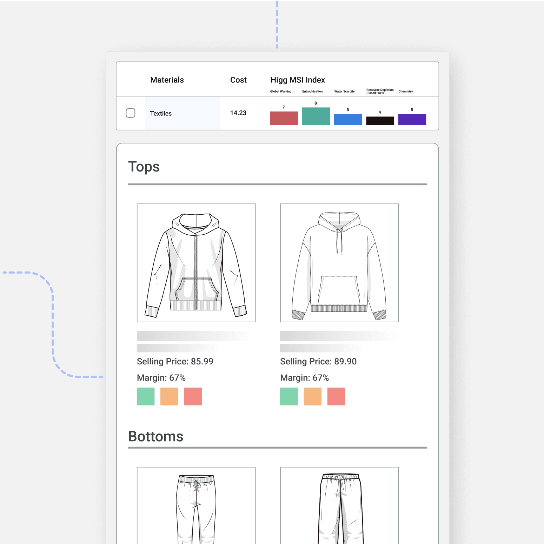Click Margin 67% under pullover hoodie
Screen dimensions: 544x544
[x=304, y=378]
